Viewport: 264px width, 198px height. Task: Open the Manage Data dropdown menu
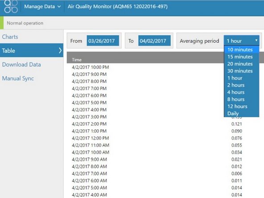click(42, 7)
